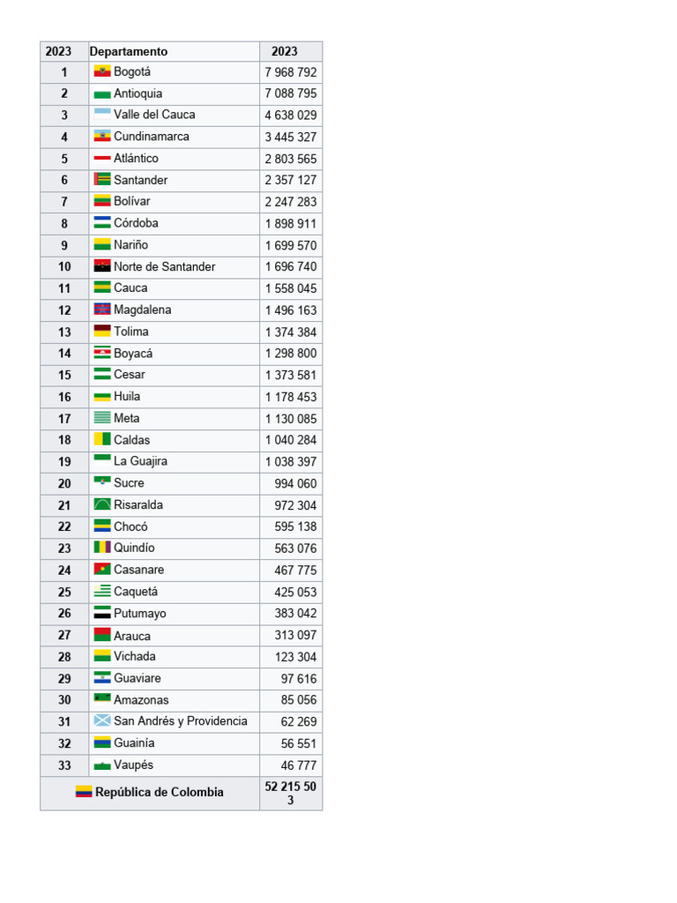This screenshot has width=677, height=903.
Task: Select the total population cell 52 215 503
Action: (x=290, y=793)
